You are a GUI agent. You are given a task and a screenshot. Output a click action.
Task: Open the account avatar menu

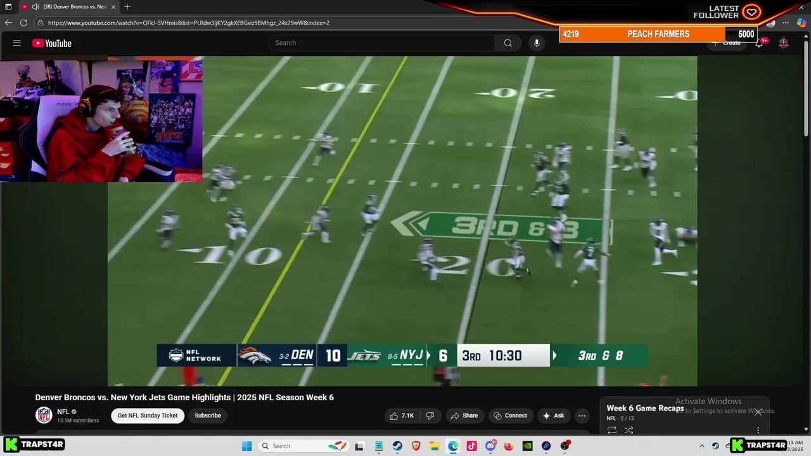(784, 43)
